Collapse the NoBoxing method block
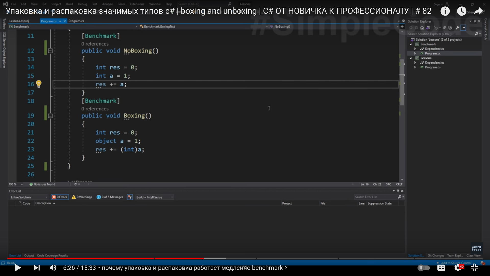The height and width of the screenshot is (276, 490). pos(50,51)
